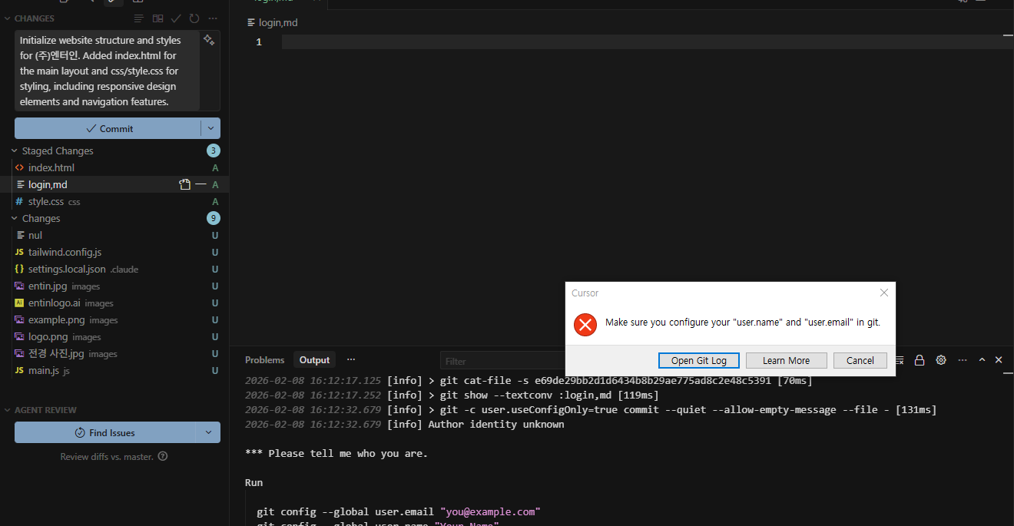The width and height of the screenshot is (1014, 526).
Task: Click 'Author identity unknown' output line
Action: [496, 424]
